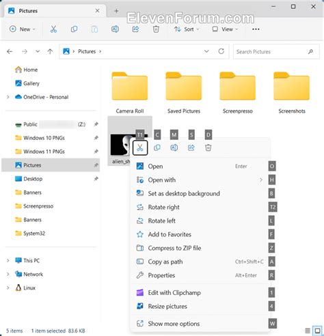
Task: Click the Rename icon in the top toolbar
Action: (115, 29)
